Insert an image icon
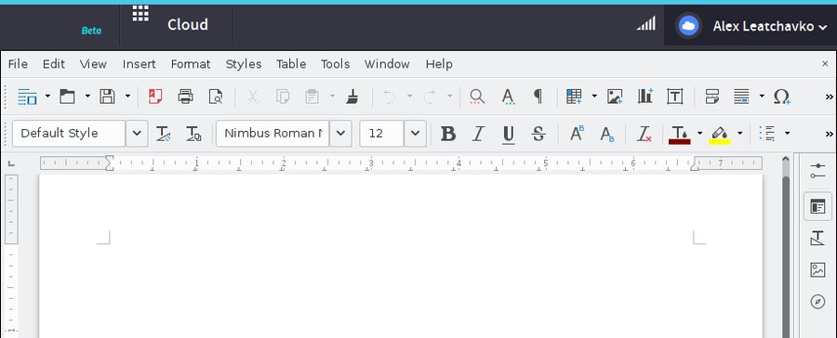This screenshot has height=338, width=837. pyautogui.click(x=615, y=97)
